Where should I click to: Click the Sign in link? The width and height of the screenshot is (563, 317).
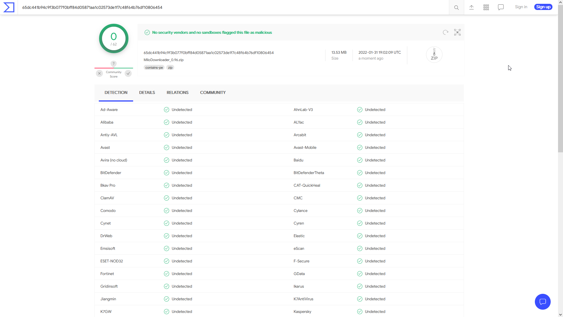(x=521, y=7)
